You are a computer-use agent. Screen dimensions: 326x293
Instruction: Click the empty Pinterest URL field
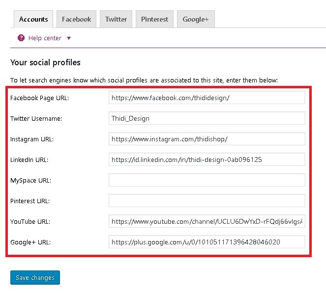(207, 201)
